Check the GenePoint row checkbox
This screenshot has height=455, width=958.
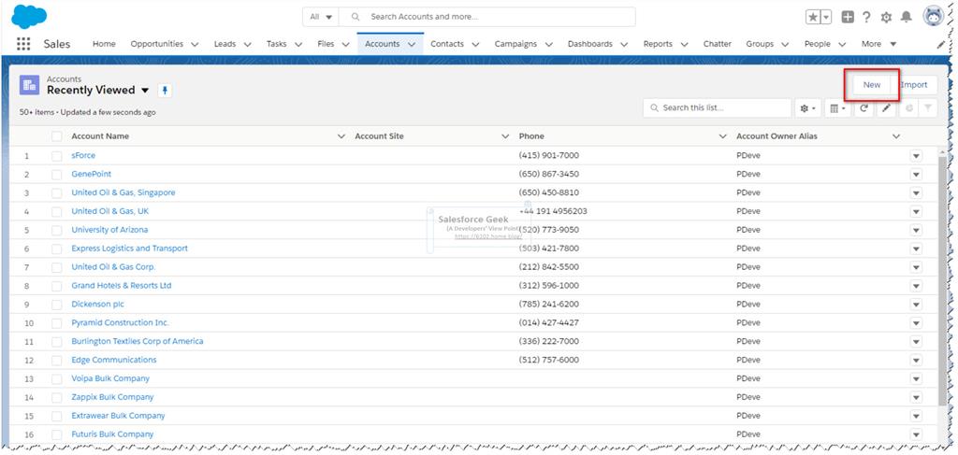click(57, 175)
